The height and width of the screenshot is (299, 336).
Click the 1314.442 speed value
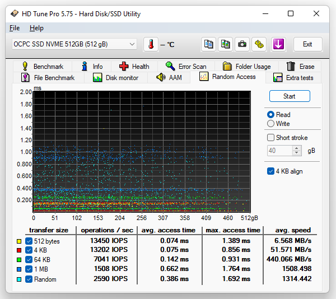click(x=297, y=279)
